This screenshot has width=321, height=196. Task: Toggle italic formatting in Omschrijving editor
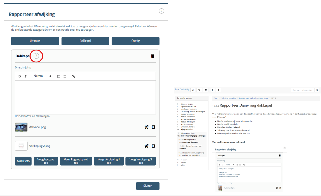pos(25,76)
